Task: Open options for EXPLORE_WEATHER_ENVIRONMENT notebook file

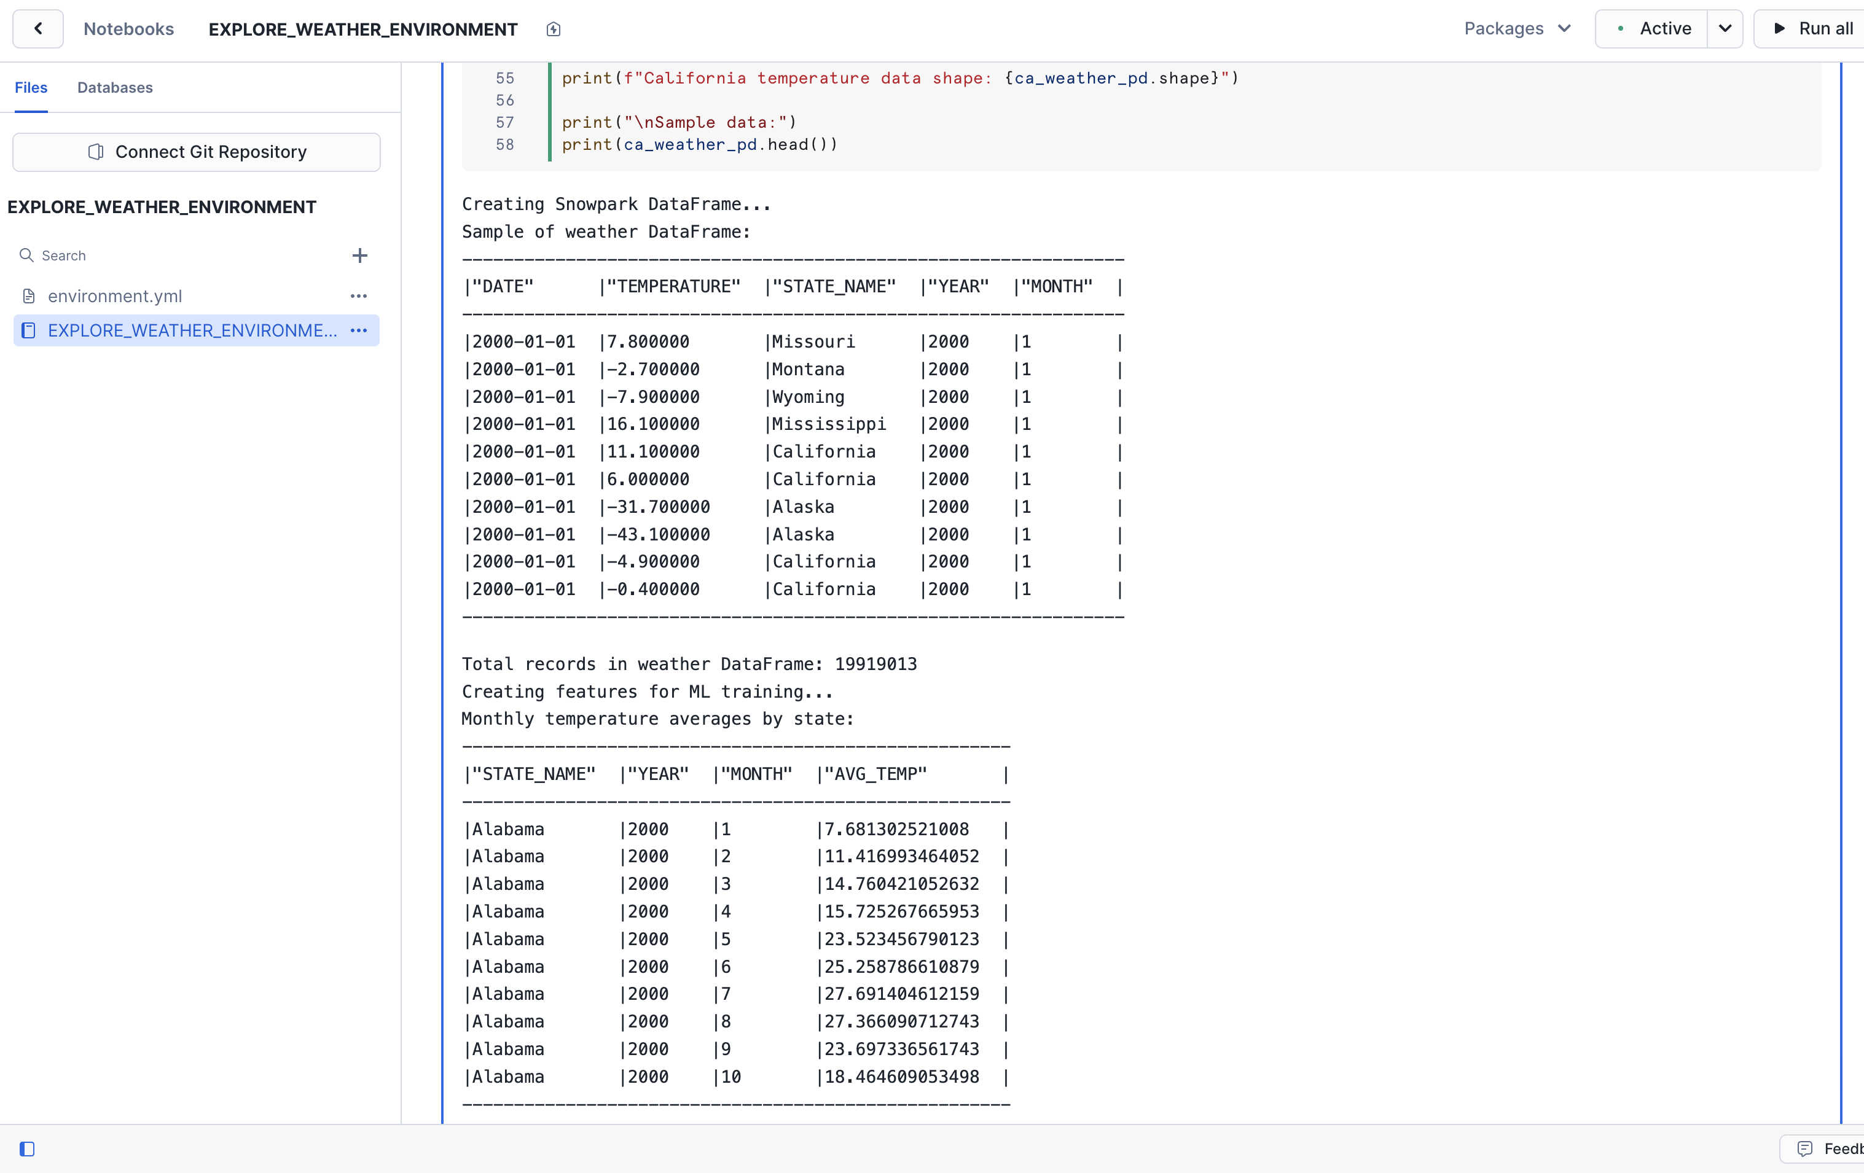Action: [x=358, y=330]
